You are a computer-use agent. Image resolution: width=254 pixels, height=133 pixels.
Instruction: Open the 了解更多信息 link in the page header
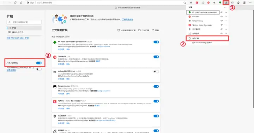(127, 19)
